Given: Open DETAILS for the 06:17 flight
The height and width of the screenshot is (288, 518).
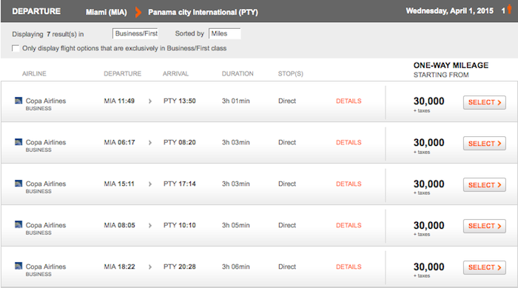Looking at the screenshot, I should 349,142.
